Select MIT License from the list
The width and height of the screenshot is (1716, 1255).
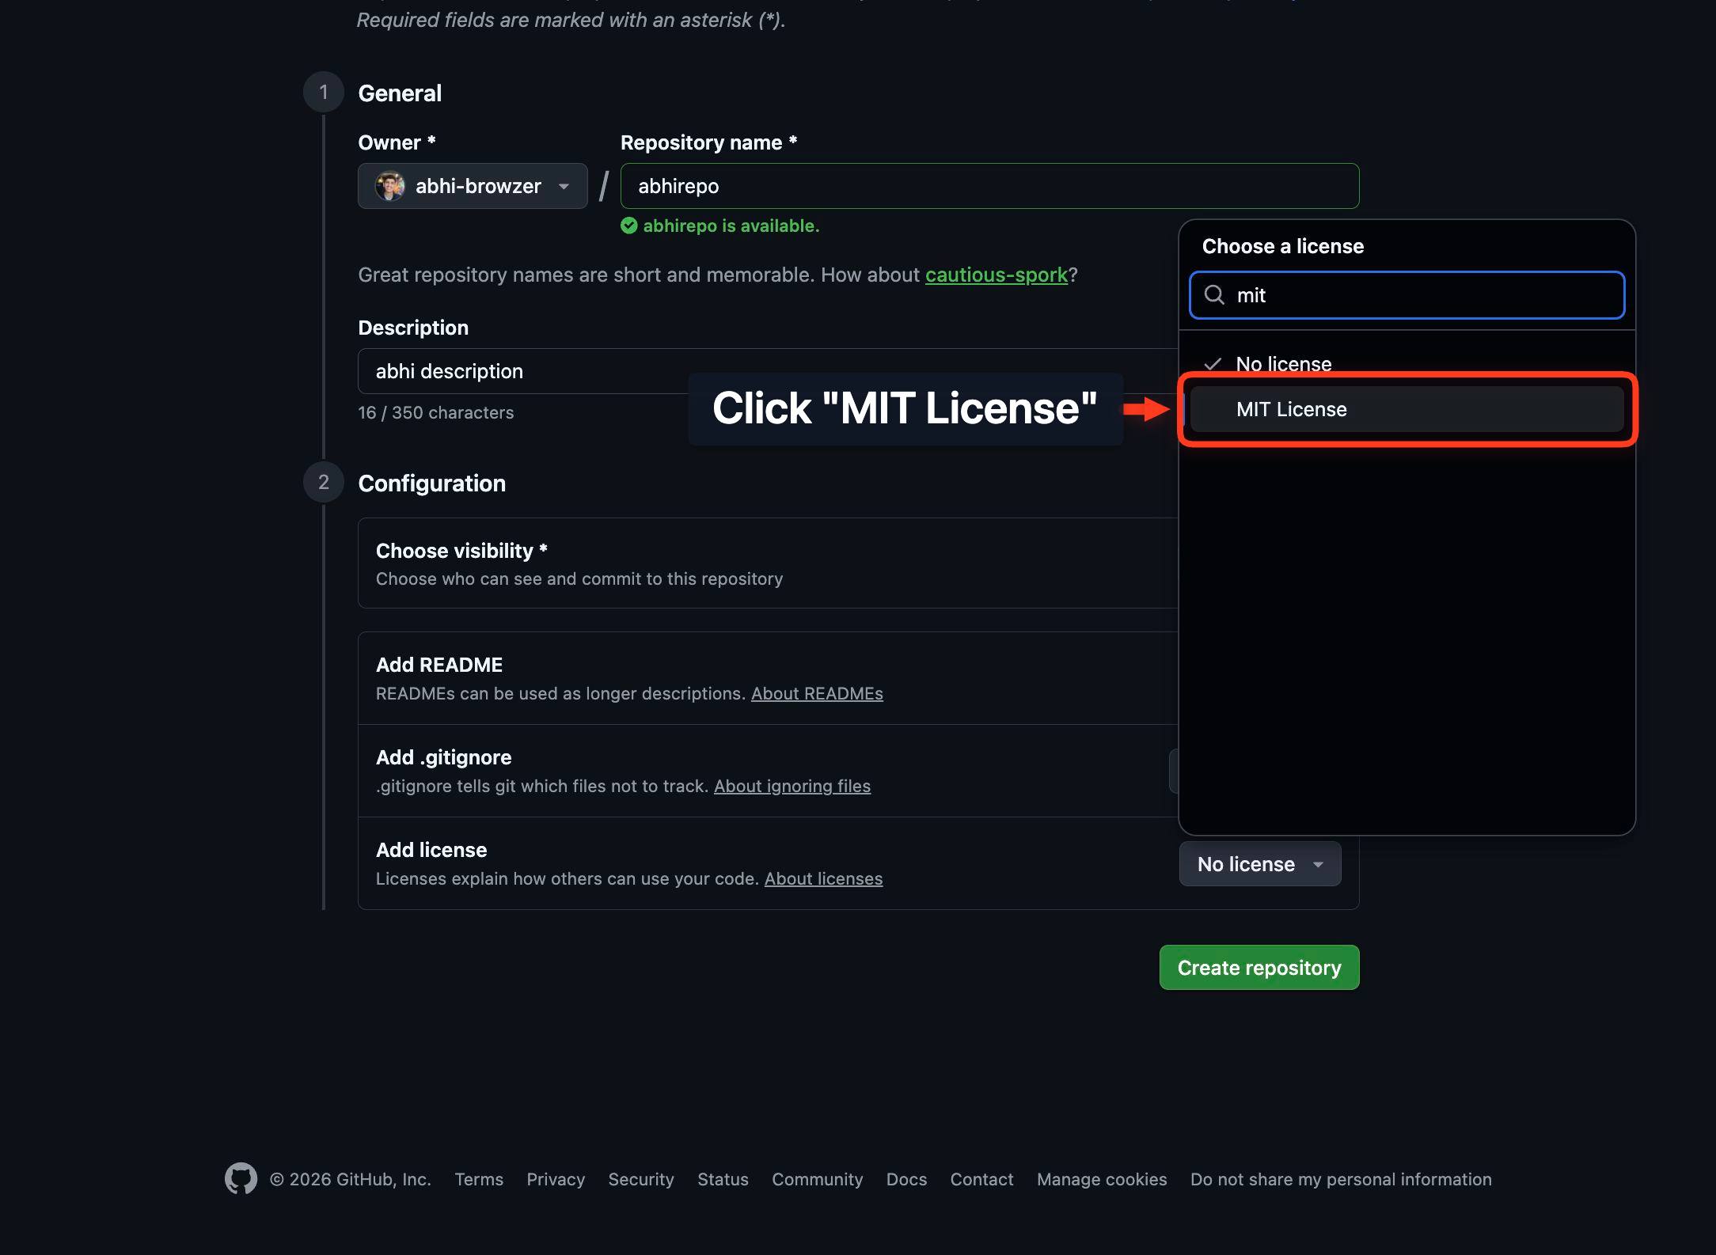(x=1407, y=409)
